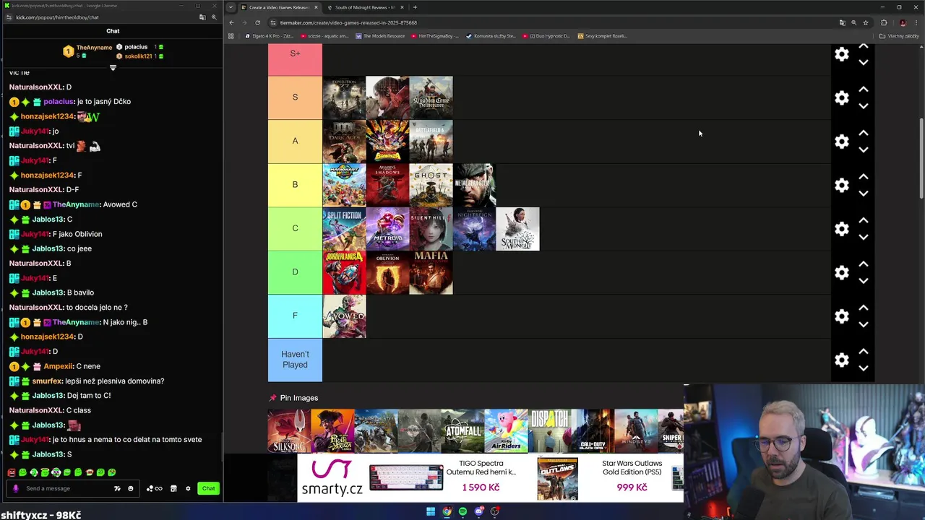This screenshot has width=925, height=520.
Task: Open browser extensions puzzle icon
Action: pyautogui.click(x=883, y=22)
